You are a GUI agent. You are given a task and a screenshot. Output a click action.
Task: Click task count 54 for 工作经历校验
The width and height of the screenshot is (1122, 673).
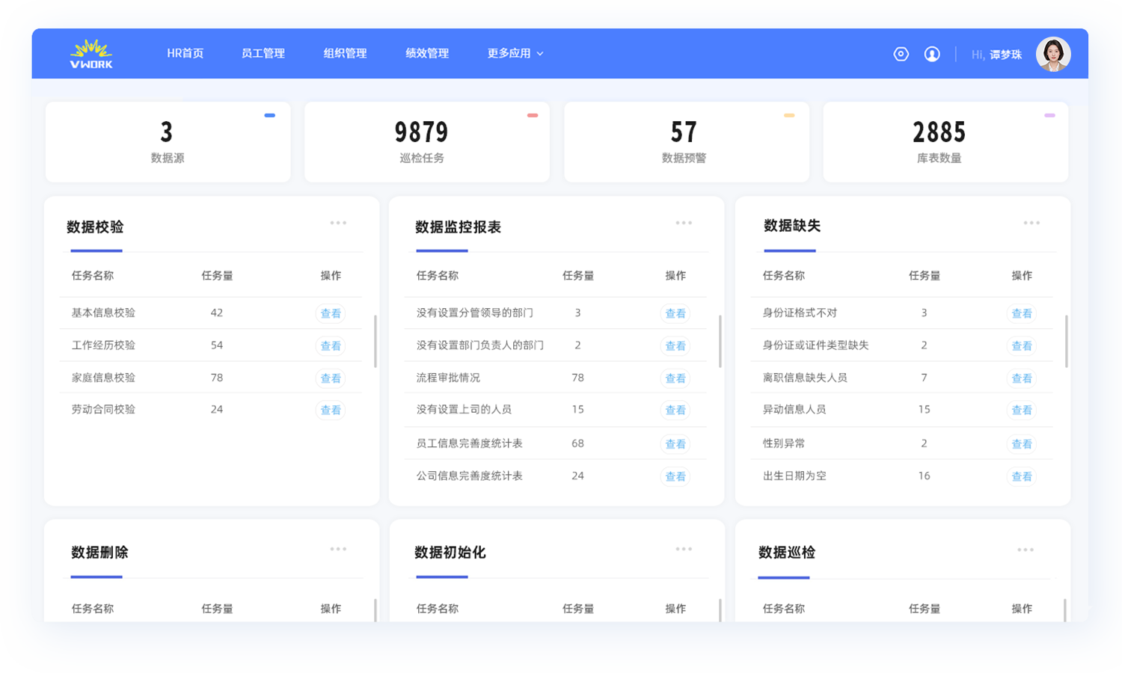pos(217,345)
